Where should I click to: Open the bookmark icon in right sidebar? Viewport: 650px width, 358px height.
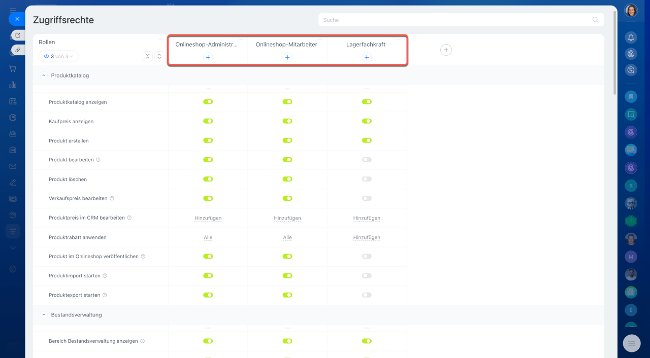coord(631,96)
